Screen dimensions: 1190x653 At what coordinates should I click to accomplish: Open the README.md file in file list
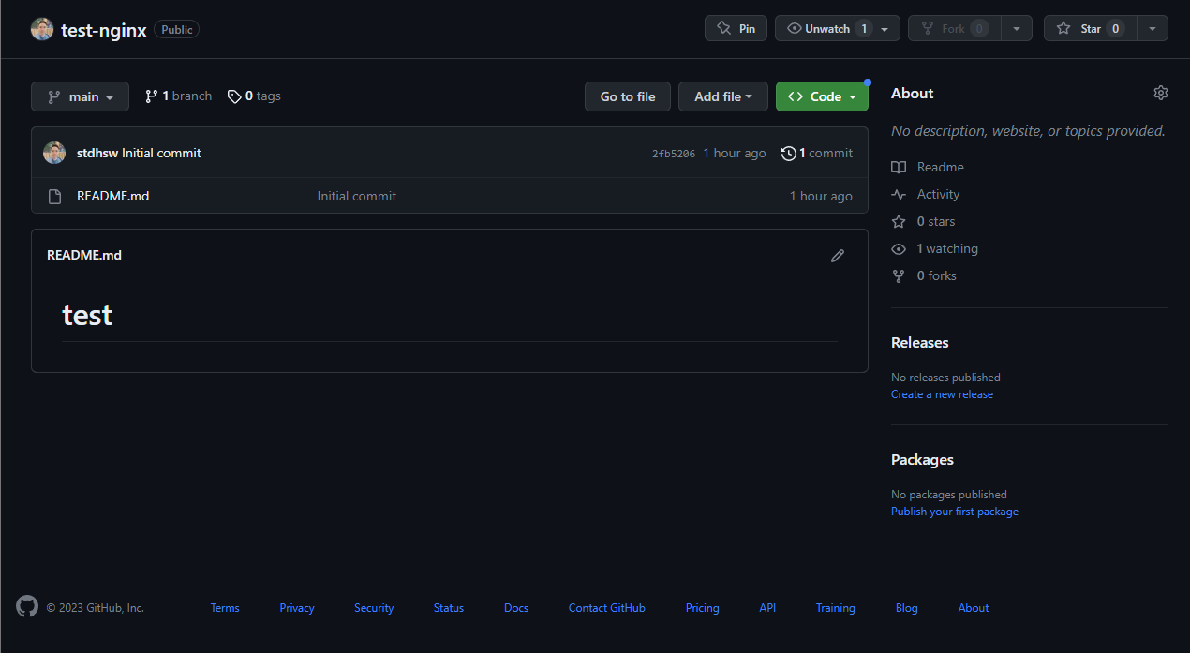pos(113,196)
